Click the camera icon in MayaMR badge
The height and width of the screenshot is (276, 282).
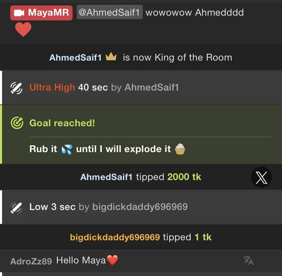(19, 13)
